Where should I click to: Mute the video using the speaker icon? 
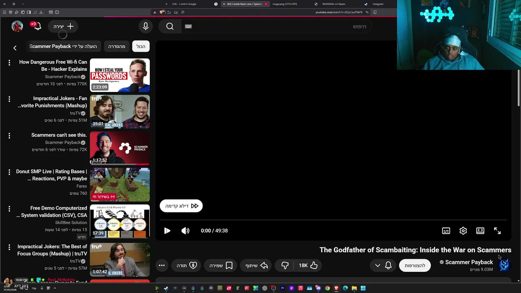click(x=186, y=231)
